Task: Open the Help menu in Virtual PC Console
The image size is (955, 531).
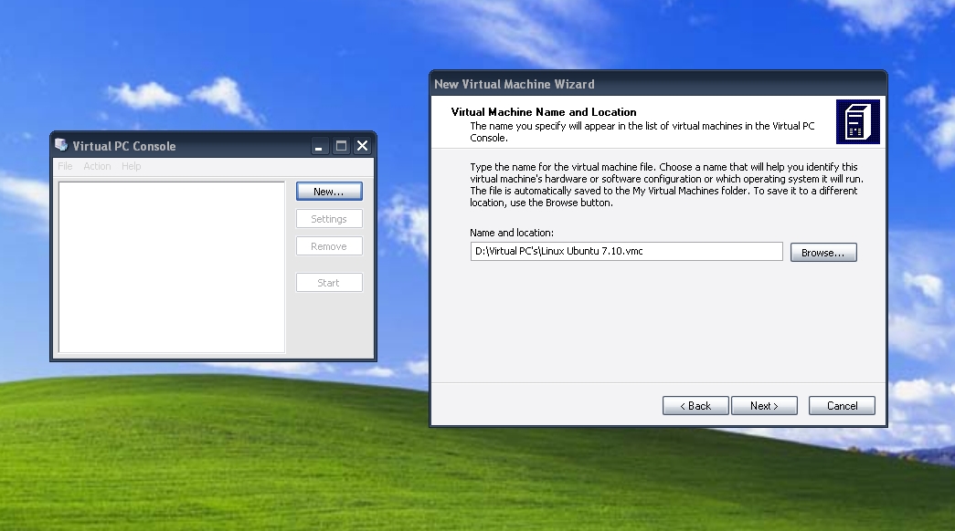Action: point(131,166)
